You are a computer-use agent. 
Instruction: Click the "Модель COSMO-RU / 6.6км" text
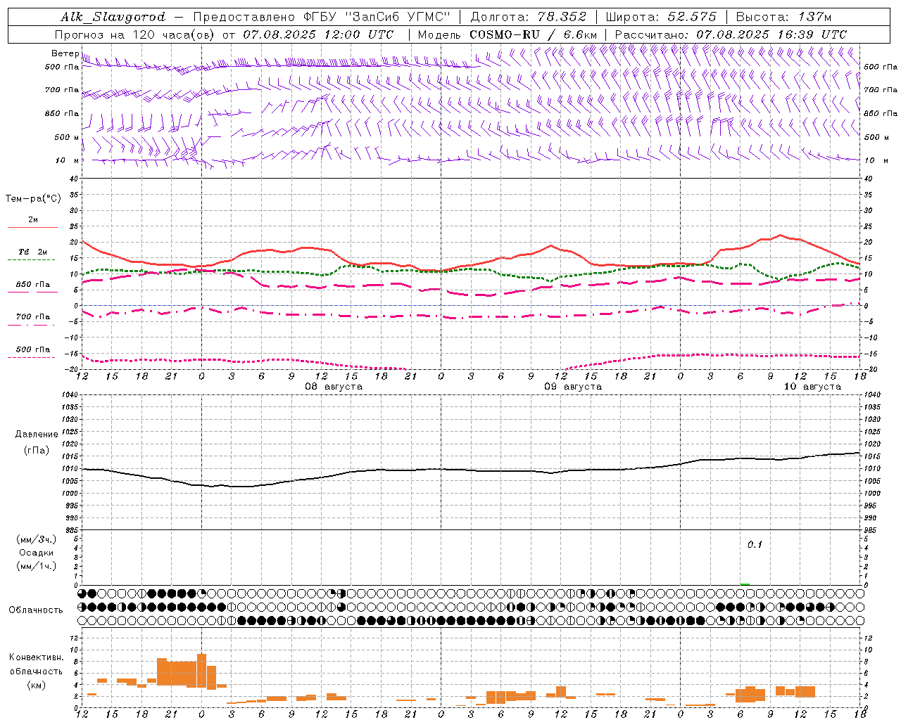point(508,34)
